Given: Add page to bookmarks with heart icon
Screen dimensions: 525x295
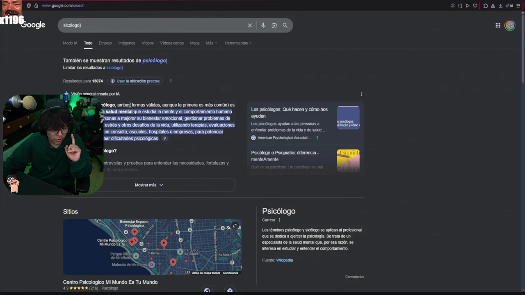Looking at the screenshot, I should 475,6.
